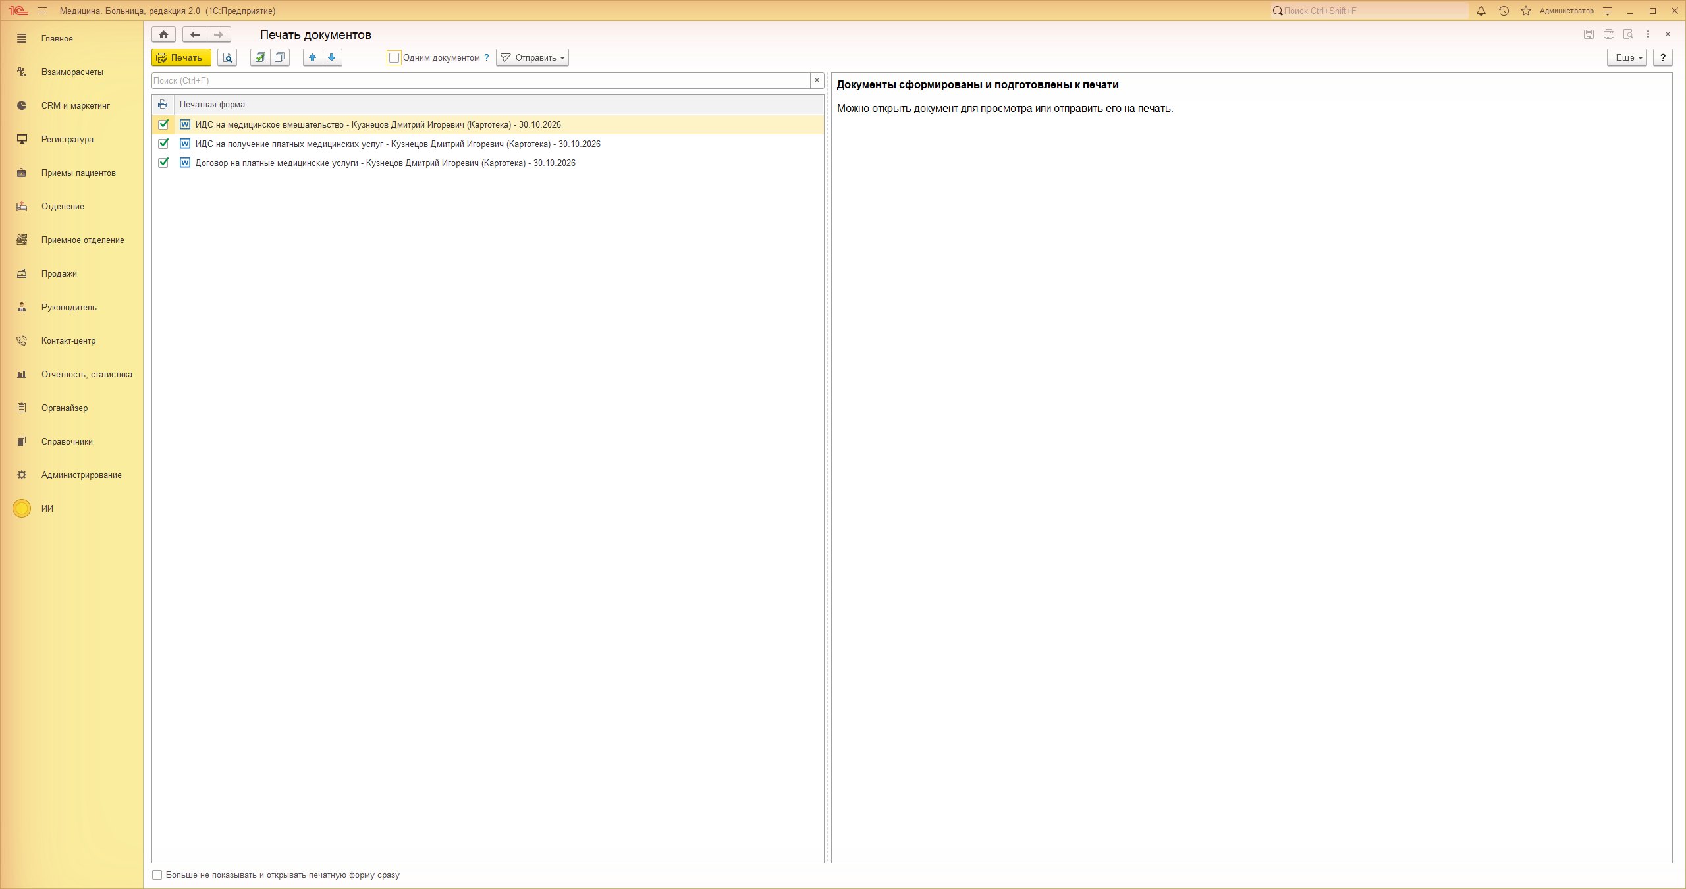Open the ИИ assistant circle
Image resolution: width=1686 pixels, height=889 pixels.
point(22,508)
